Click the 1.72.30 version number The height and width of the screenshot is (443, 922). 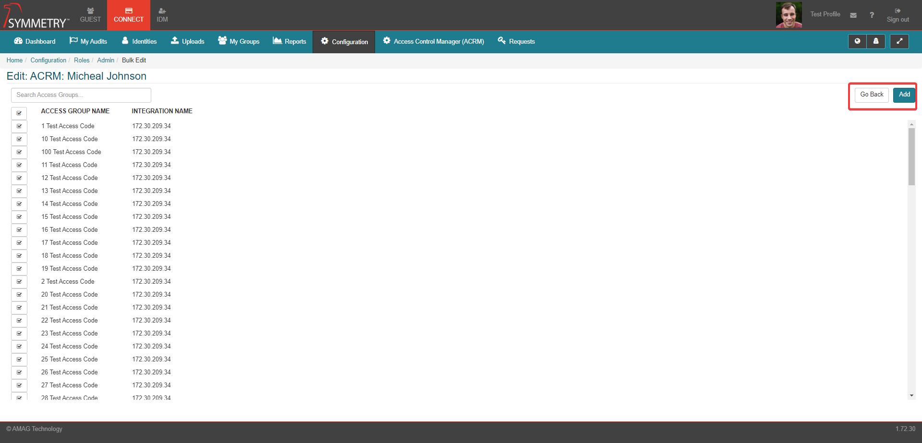(x=905, y=429)
